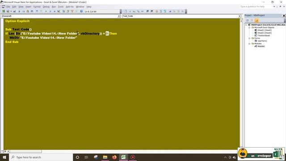This screenshot has height=161, width=286.
Task: Click the View Microsoft Excel toolbar icon
Action: 4,11
